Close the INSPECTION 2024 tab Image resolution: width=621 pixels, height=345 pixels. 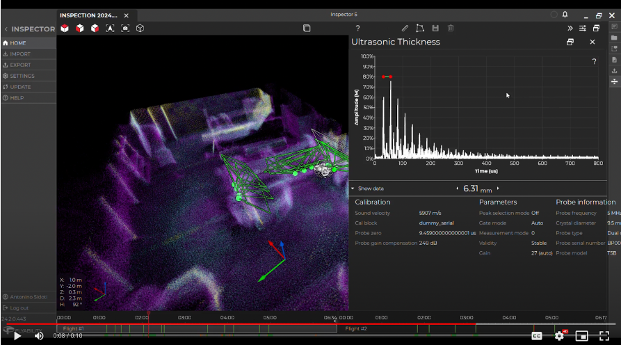[127, 15]
